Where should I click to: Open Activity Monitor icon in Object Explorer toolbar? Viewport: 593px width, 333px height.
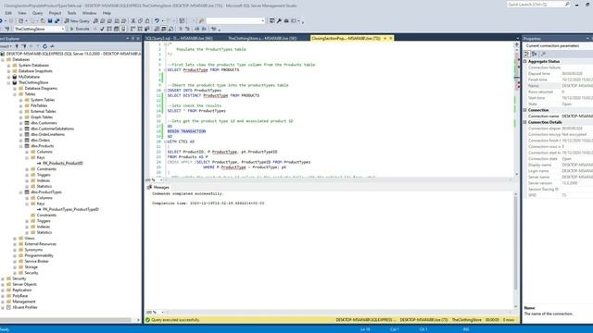tap(52, 46)
